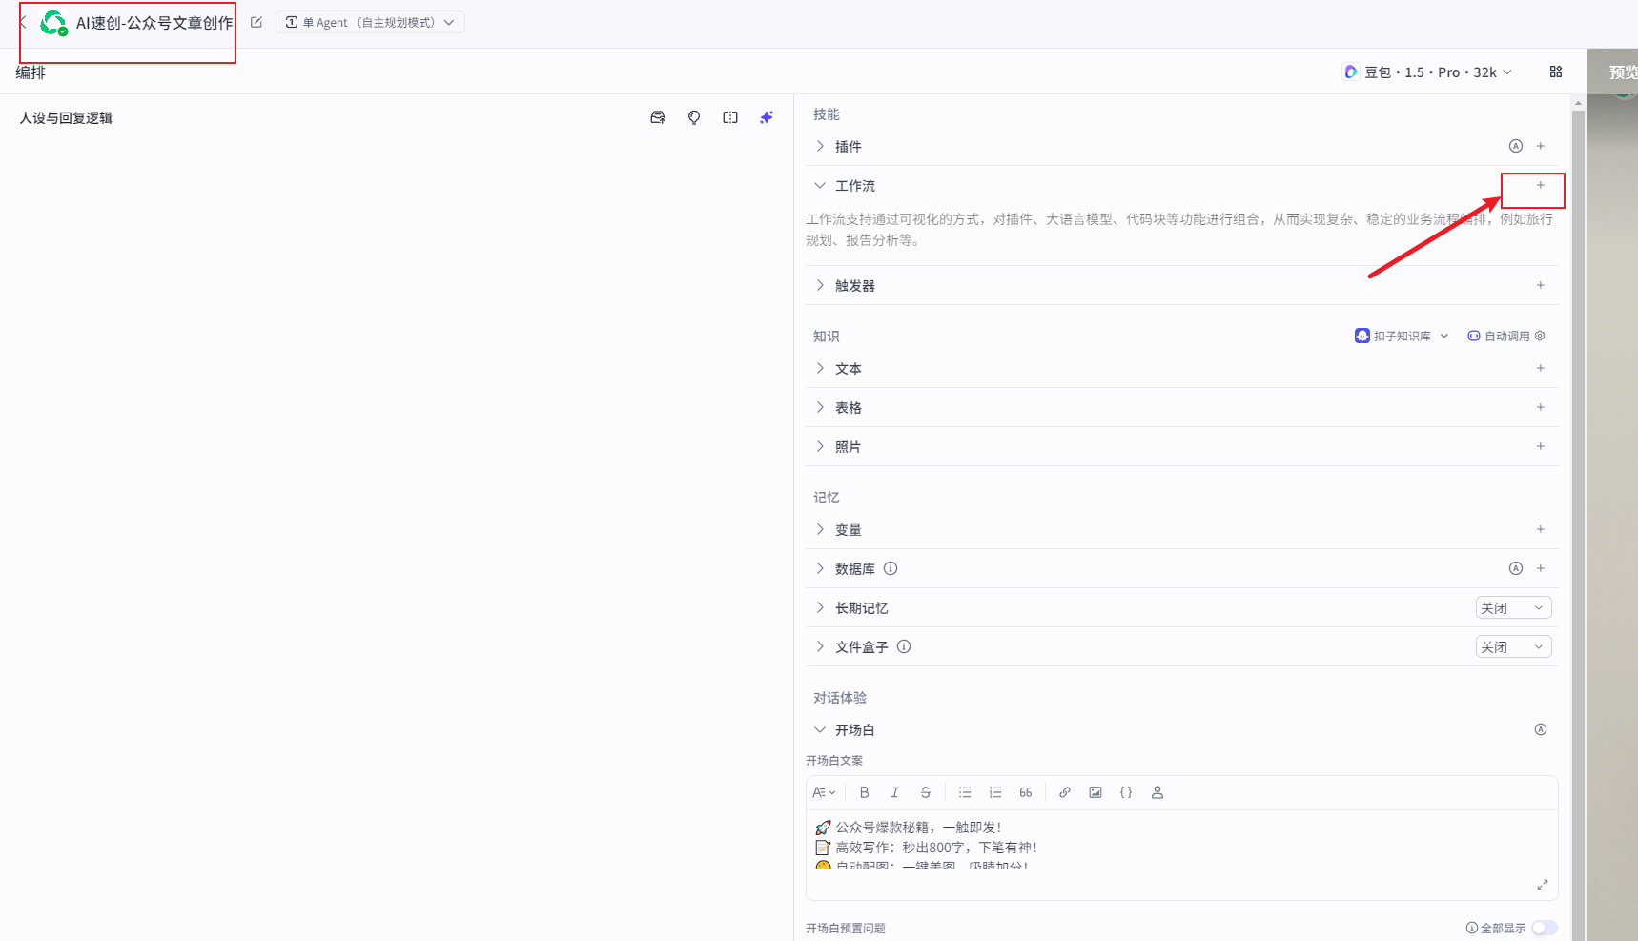
Task: Insert a block quote in the opening text
Action: click(1026, 792)
